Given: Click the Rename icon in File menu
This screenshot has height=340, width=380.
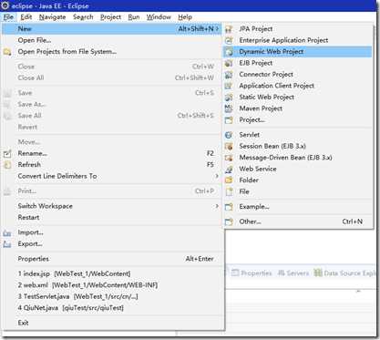Looking at the screenshot, I should [x=7, y=154].
